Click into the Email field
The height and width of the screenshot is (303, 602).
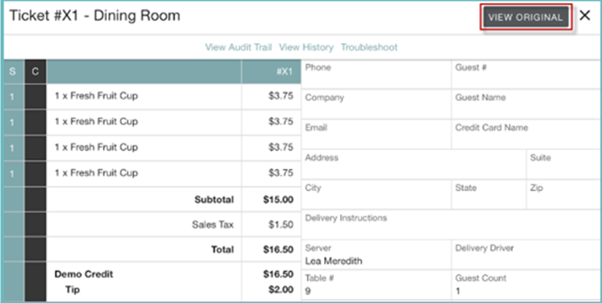[376, 134]
